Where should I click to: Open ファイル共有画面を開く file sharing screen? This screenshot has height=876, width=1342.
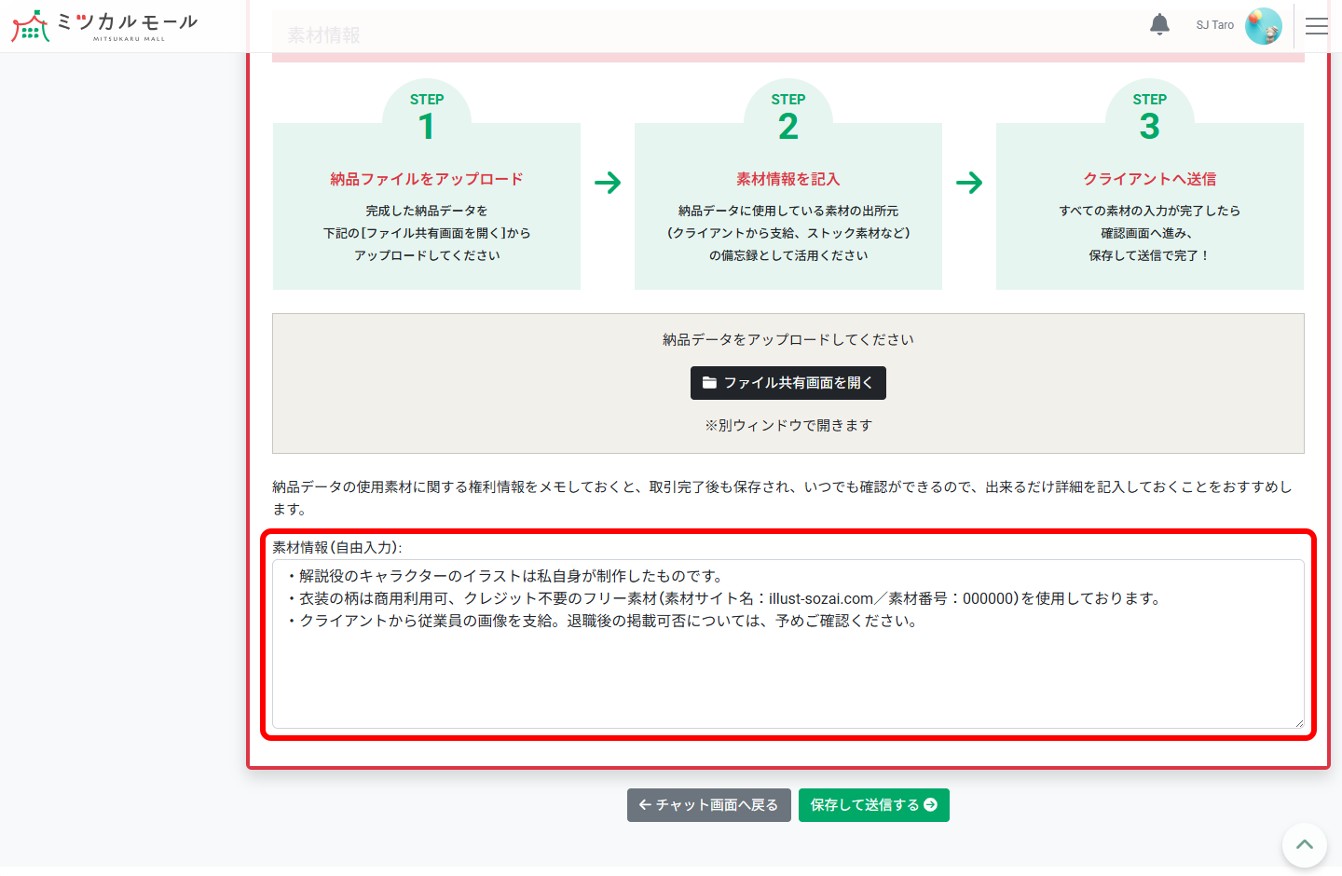788,383
